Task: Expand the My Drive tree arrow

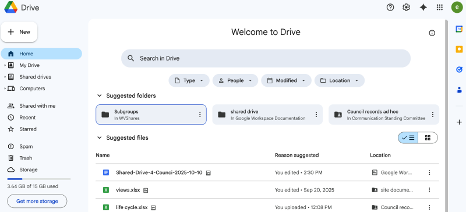Action: (5, 65)
